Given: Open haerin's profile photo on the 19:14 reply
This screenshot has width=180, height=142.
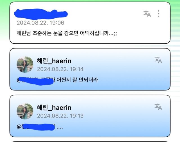Looking at the screenshot, I should [x=25, y=65].
